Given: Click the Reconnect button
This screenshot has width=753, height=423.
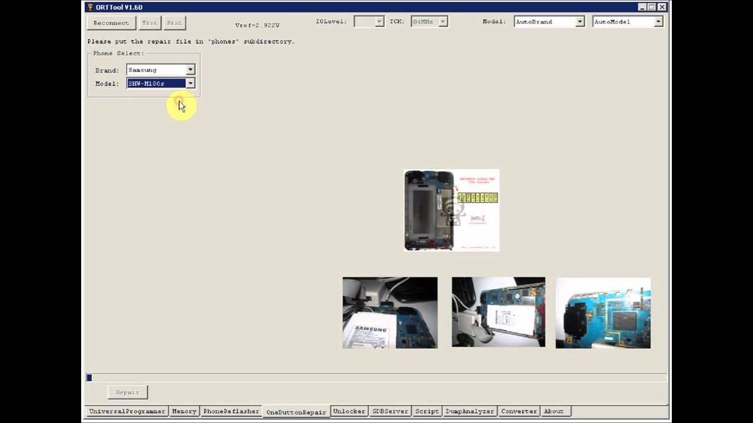Looking at the screenshot, I should tap(111, 23).
